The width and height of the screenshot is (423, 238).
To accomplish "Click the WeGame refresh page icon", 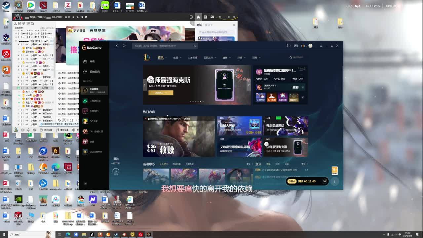I will pos(124,46).
